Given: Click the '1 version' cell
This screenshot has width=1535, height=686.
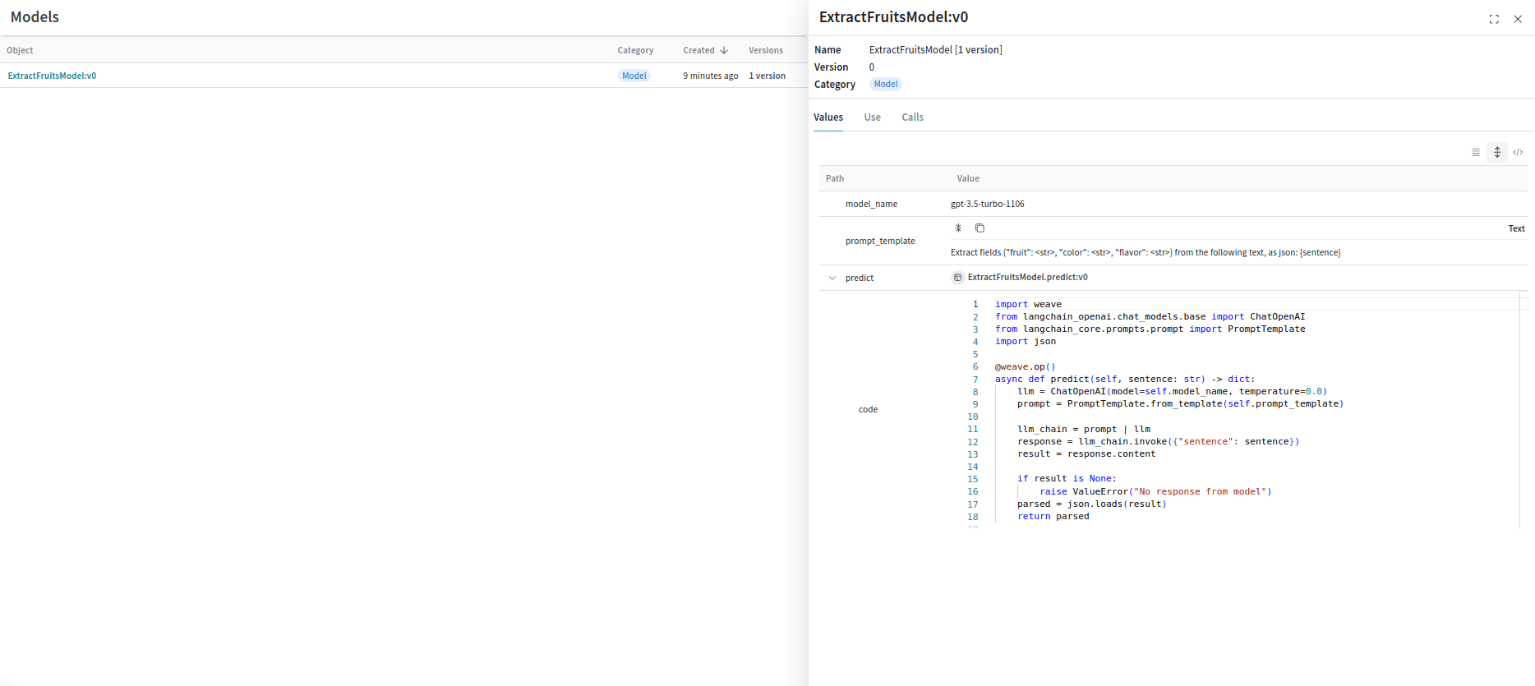Looking at the screenshot, I should [x=767, y=76].
